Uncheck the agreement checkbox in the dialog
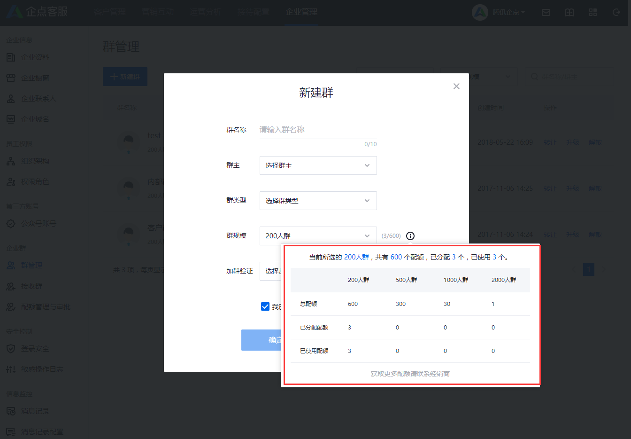631x439 pixels. (265, 306)
